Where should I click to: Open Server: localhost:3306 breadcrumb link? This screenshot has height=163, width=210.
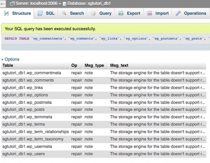click(x=36, y=4)
